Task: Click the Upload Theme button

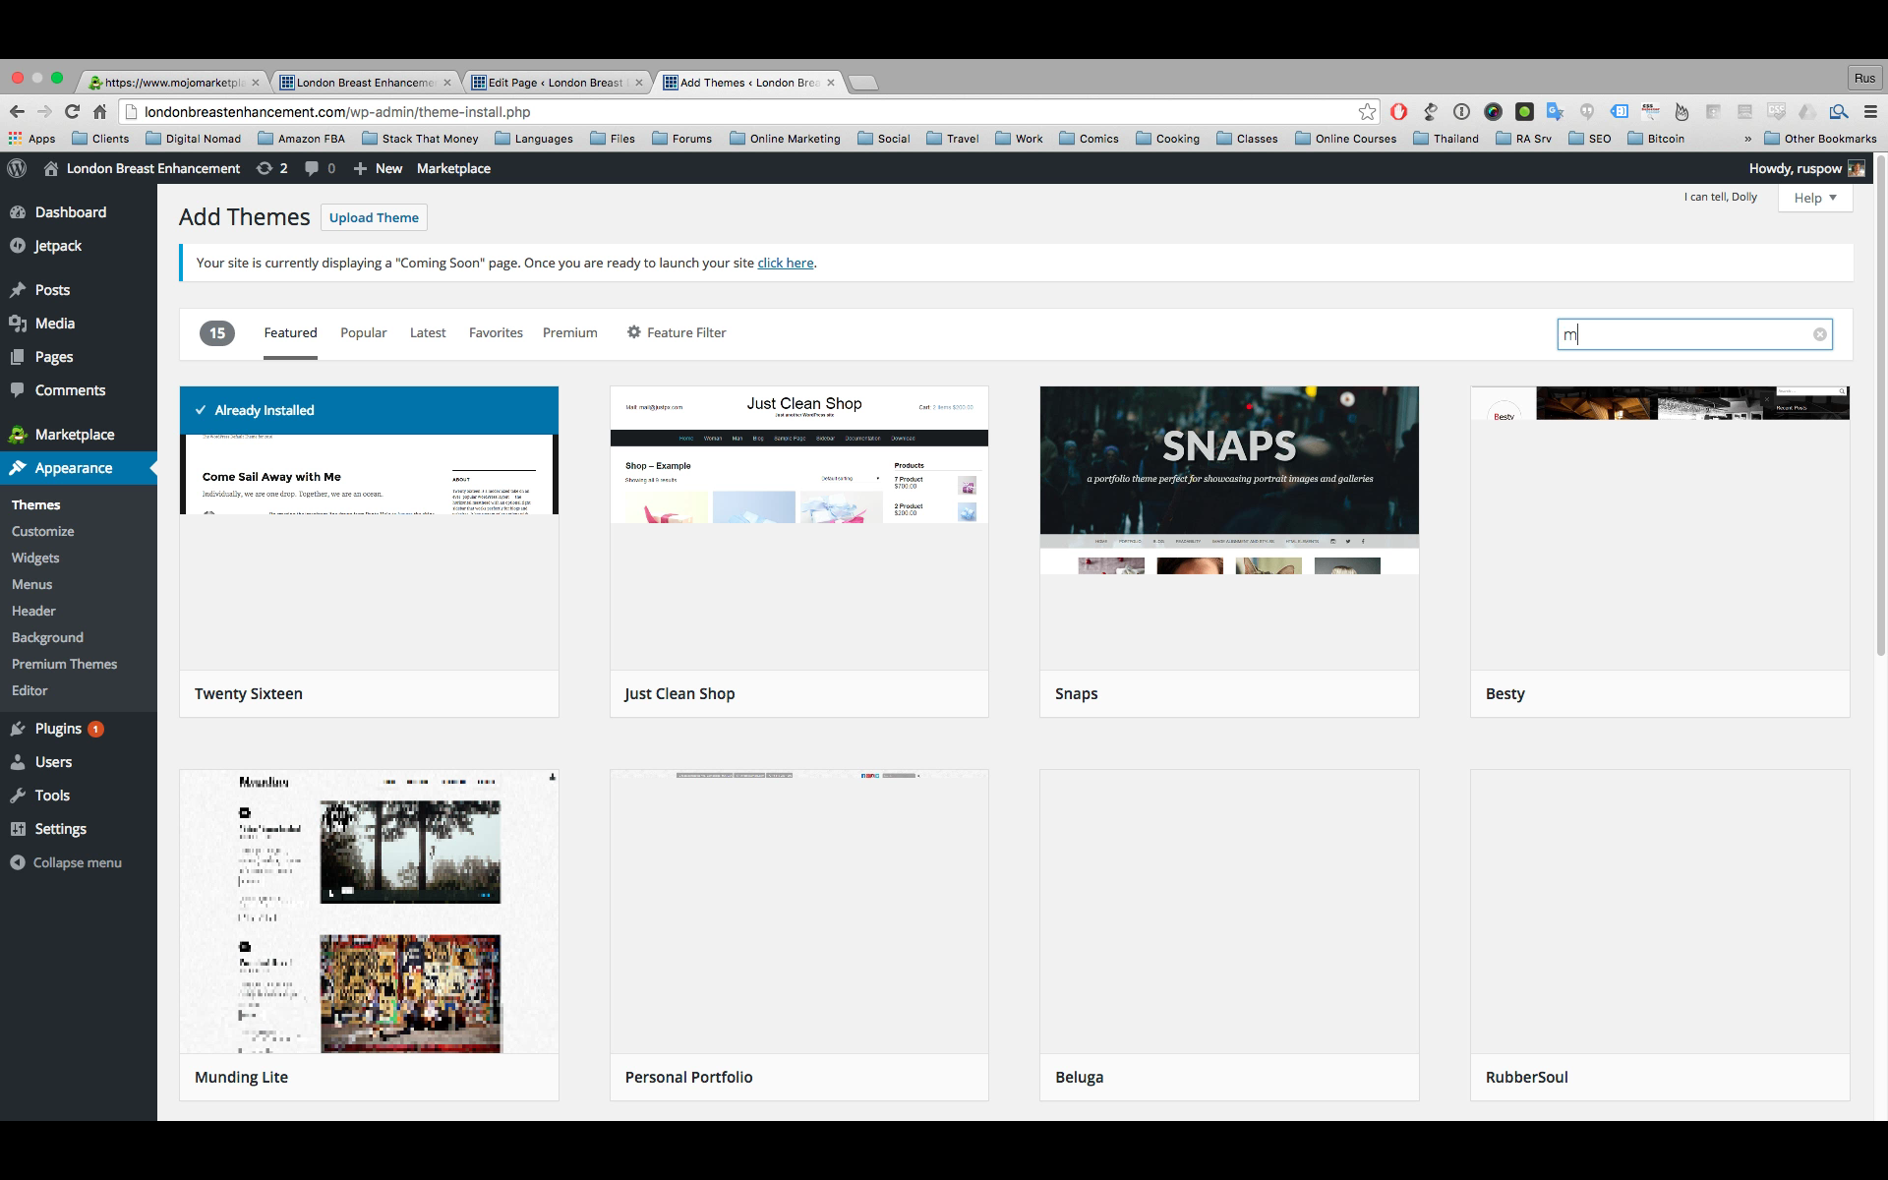Action: point(374,217)
